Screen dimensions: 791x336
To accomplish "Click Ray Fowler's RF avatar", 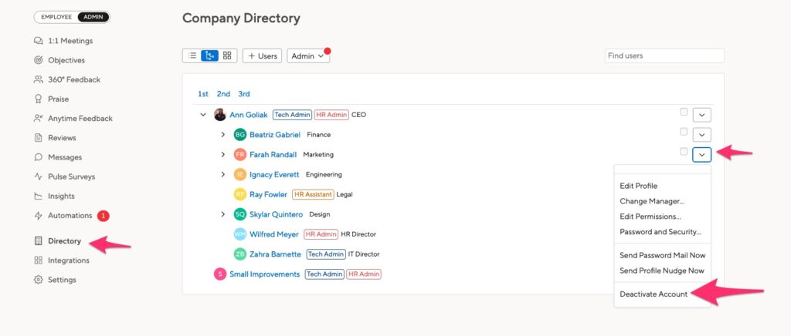I will pos(240,194).
